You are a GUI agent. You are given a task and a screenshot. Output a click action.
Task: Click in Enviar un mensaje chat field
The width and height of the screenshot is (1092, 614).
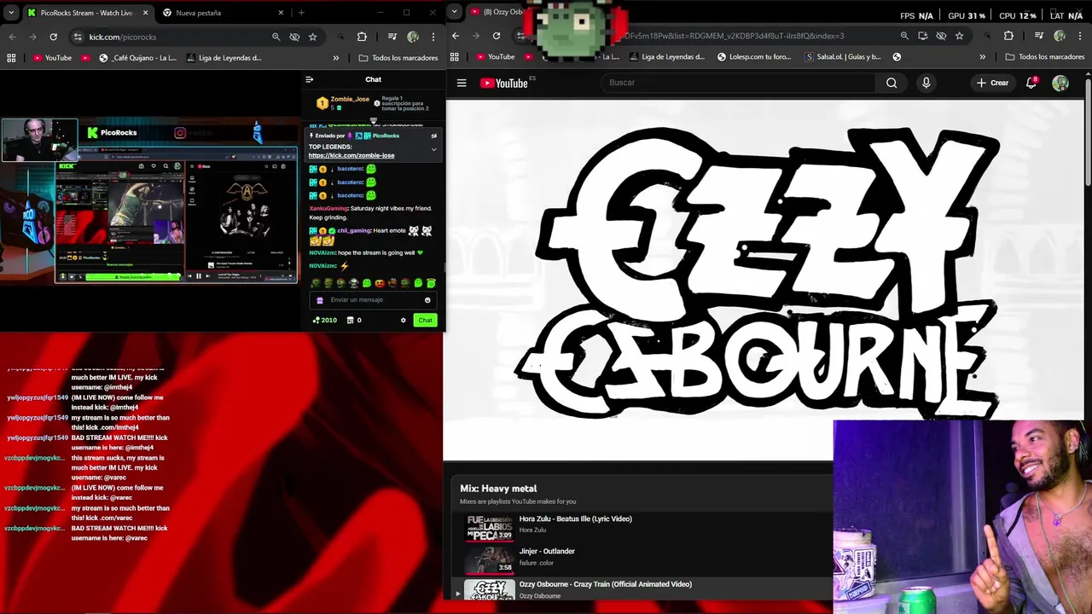pyautogui.click(x=374, y=300)
